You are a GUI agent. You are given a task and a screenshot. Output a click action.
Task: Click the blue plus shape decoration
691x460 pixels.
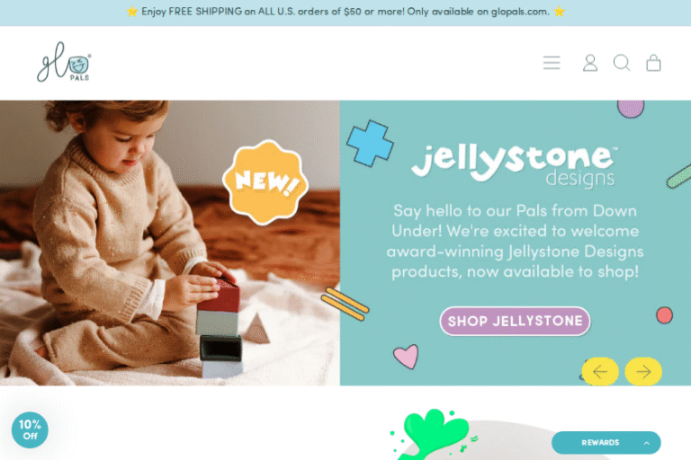point(370,144)
